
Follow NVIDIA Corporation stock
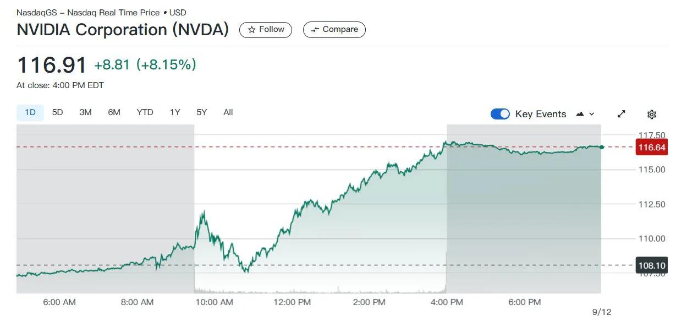266,30
